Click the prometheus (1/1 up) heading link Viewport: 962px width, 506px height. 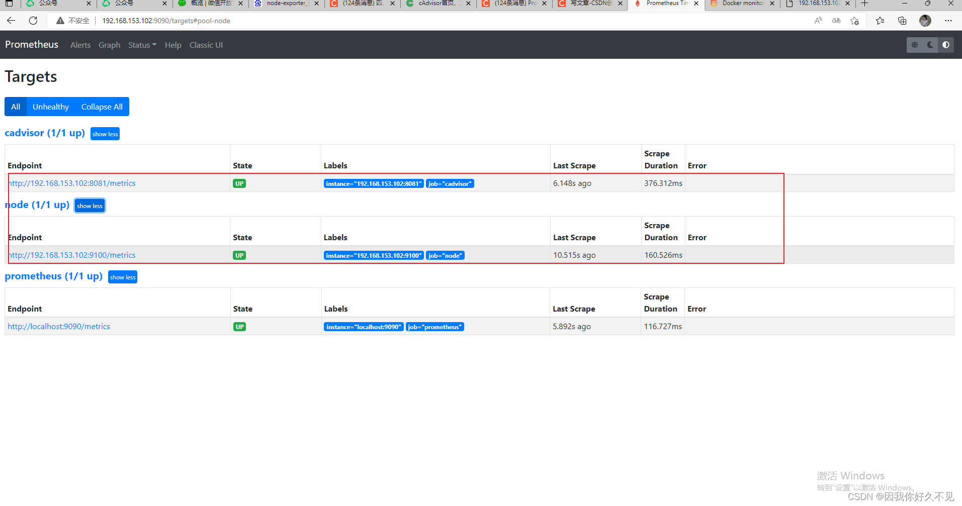point(54,276)
